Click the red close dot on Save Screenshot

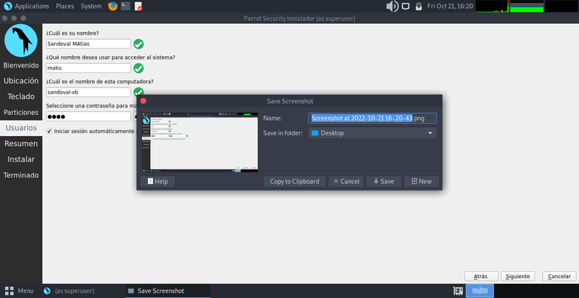143,101
